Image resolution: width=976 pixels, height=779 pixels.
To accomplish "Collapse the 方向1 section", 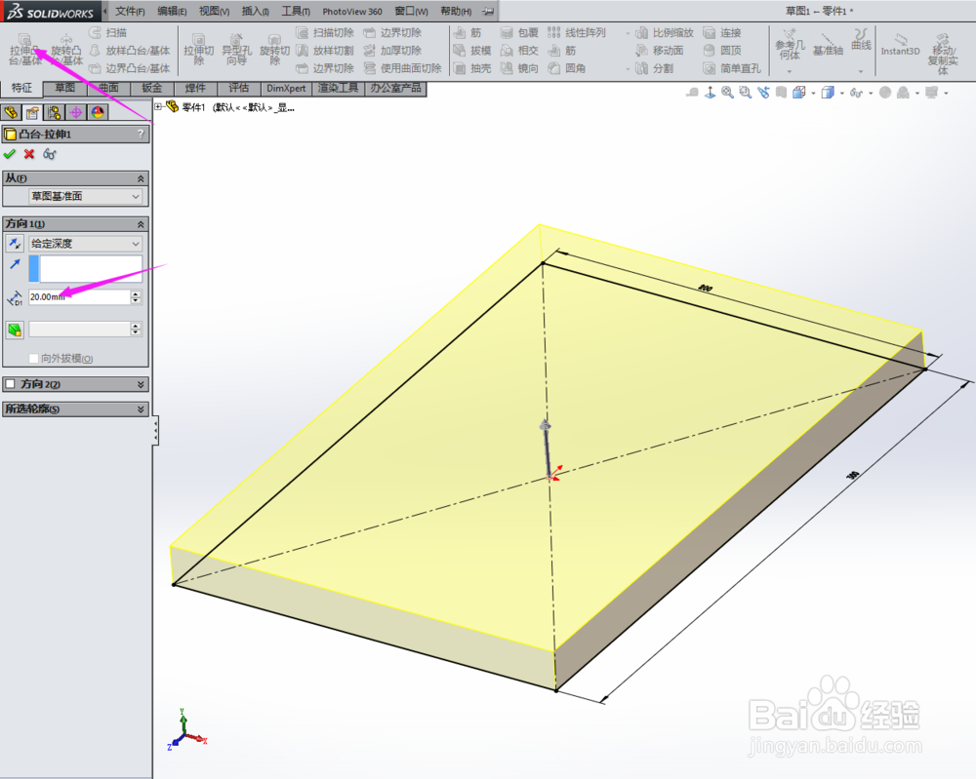I will click(x=141, y=223).
